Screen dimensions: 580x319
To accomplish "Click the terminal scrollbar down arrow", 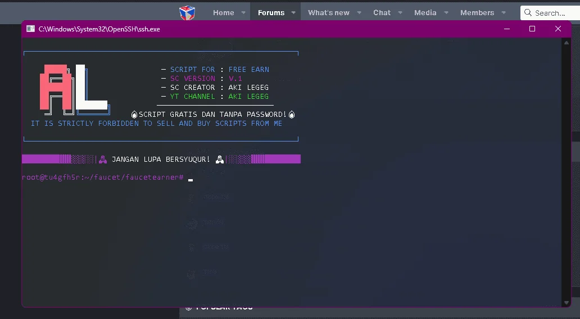I will point(567,302).
